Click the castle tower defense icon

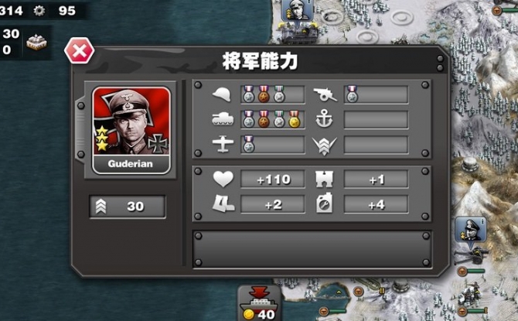[325, 179]
